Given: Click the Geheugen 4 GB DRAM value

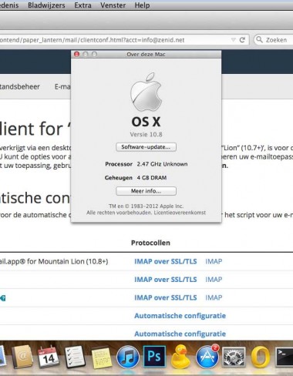Looking at the screenshot, I should tap(152, 178).
